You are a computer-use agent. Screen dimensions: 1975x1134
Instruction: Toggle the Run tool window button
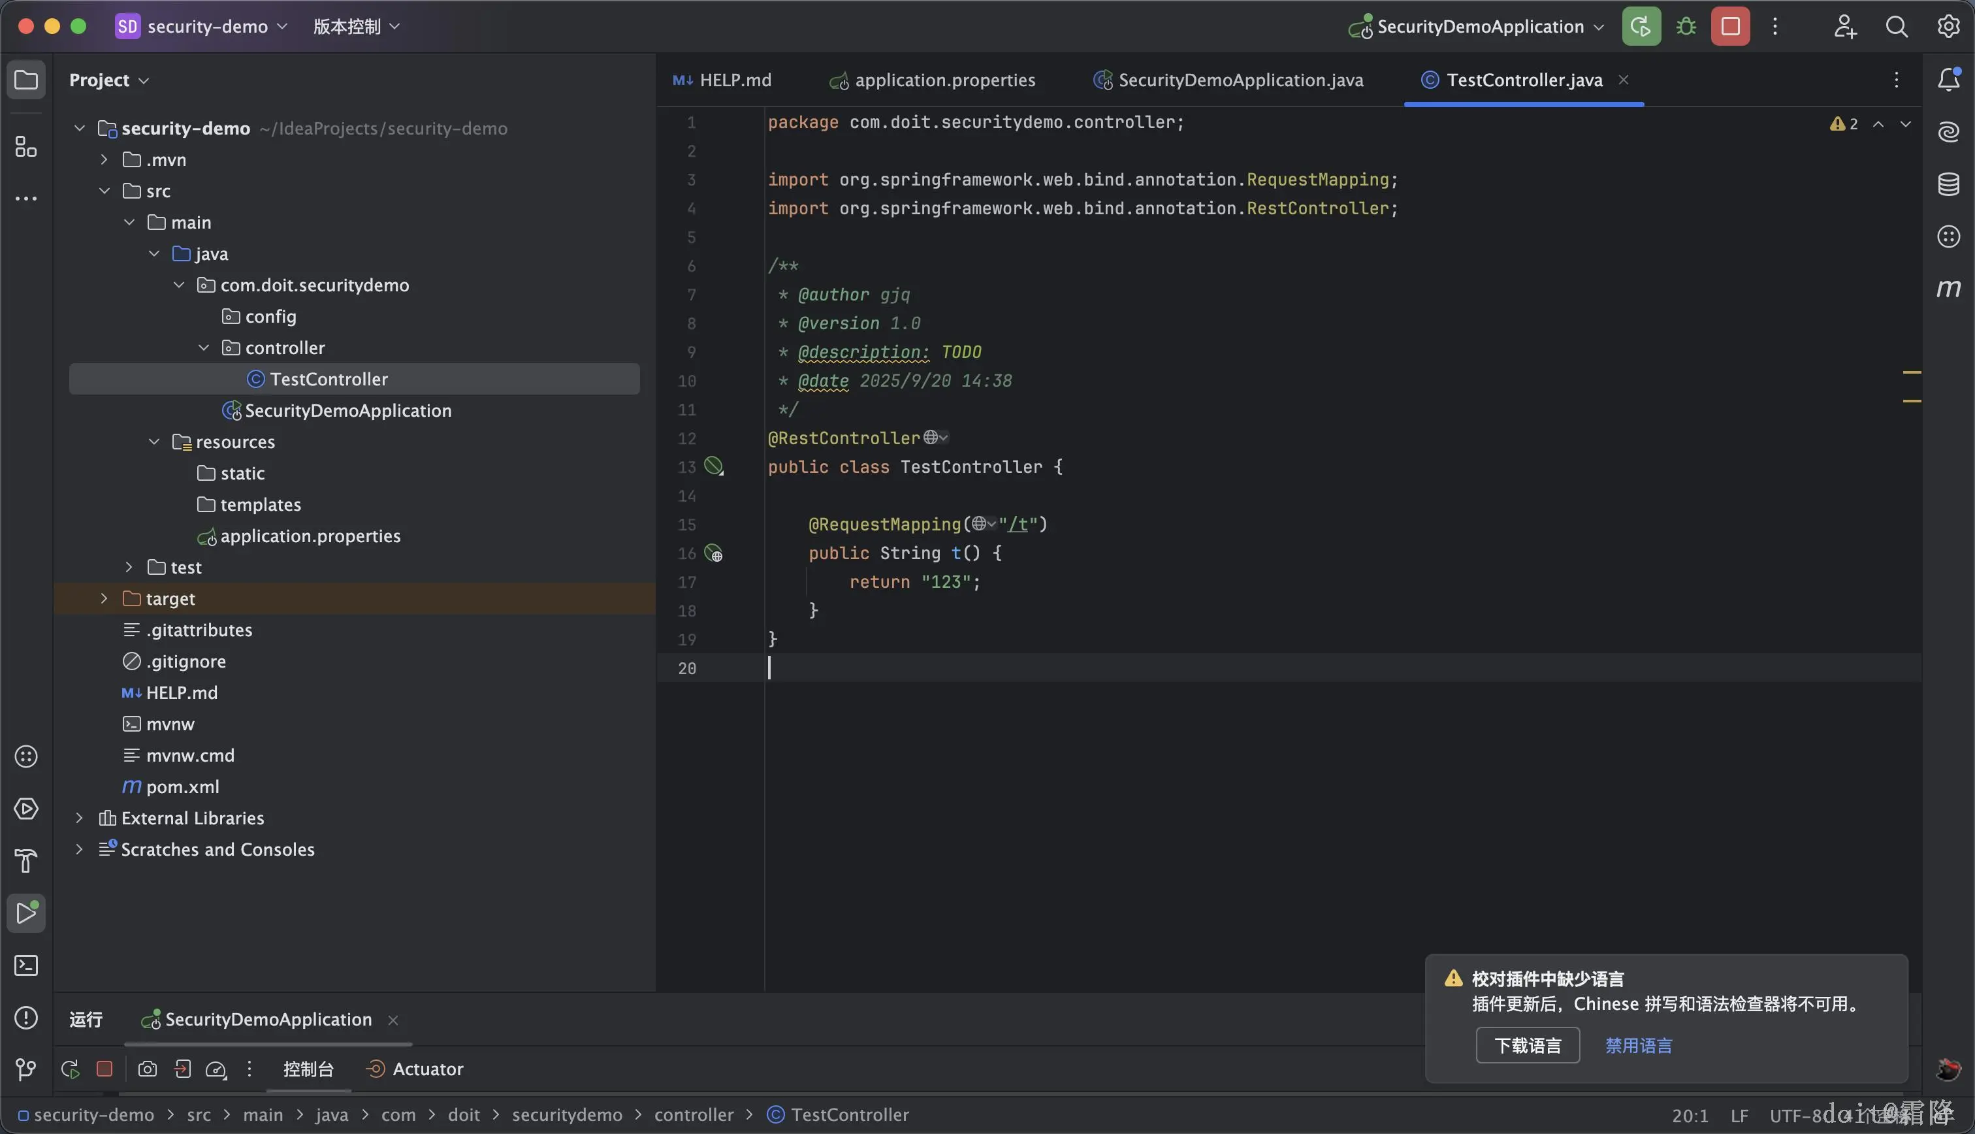click(x=25, y=913)
